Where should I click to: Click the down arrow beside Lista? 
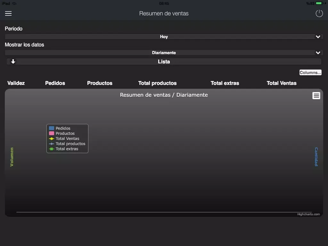coord(13,61)
